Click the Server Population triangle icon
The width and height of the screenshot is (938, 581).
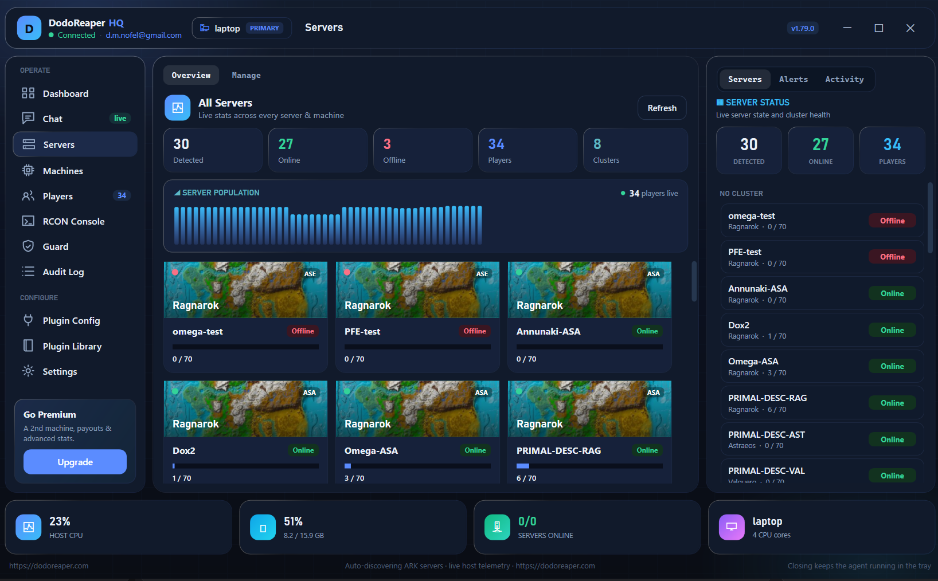coord(177,193)
